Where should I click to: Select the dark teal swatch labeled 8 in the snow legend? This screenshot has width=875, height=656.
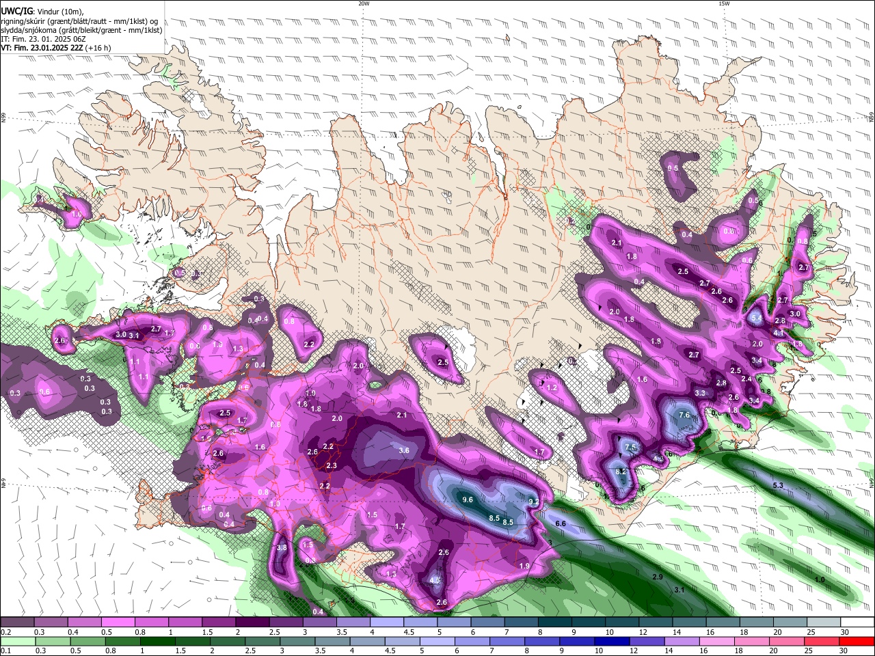pos(555,622)
